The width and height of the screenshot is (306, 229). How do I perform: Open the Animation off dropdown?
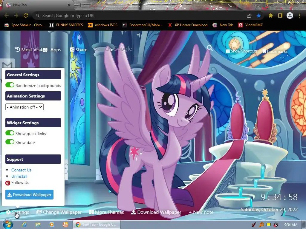[25, 107]
